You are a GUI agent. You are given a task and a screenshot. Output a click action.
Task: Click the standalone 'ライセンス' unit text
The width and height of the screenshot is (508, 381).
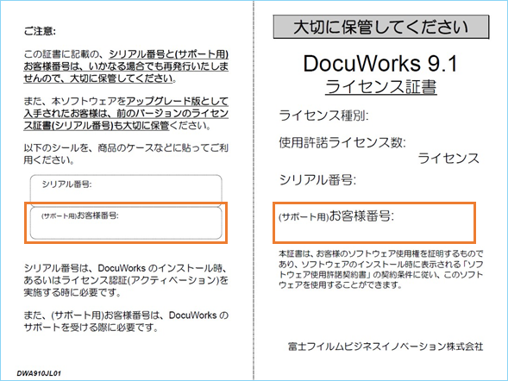448,159
